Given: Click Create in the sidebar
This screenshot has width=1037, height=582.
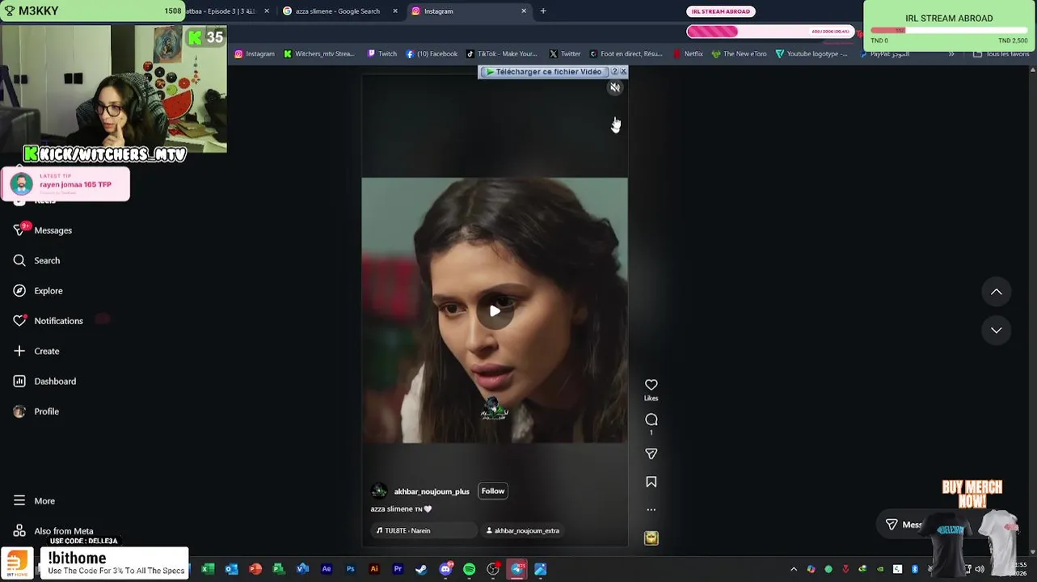Looking at the screenshot, I should click(x=36, y=351).
